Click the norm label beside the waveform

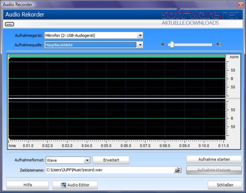[234, 57]
